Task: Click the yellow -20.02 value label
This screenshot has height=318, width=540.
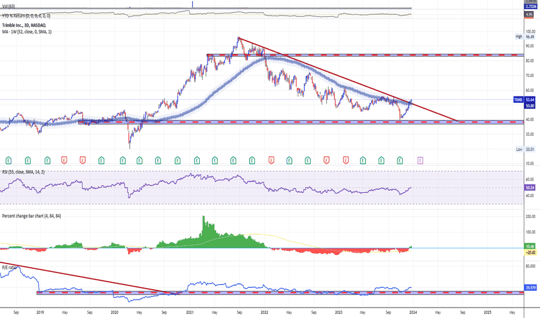Action: point(530,252)
